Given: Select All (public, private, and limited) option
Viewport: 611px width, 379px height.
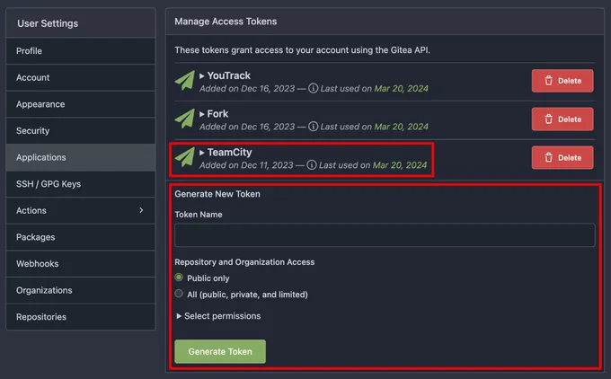Looking at the screenshot, I should click(179, 295).
